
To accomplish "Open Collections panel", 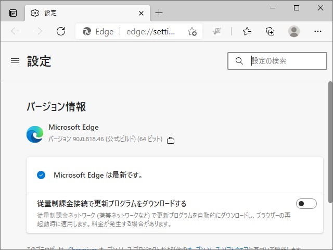I will [x=270, y=31].
